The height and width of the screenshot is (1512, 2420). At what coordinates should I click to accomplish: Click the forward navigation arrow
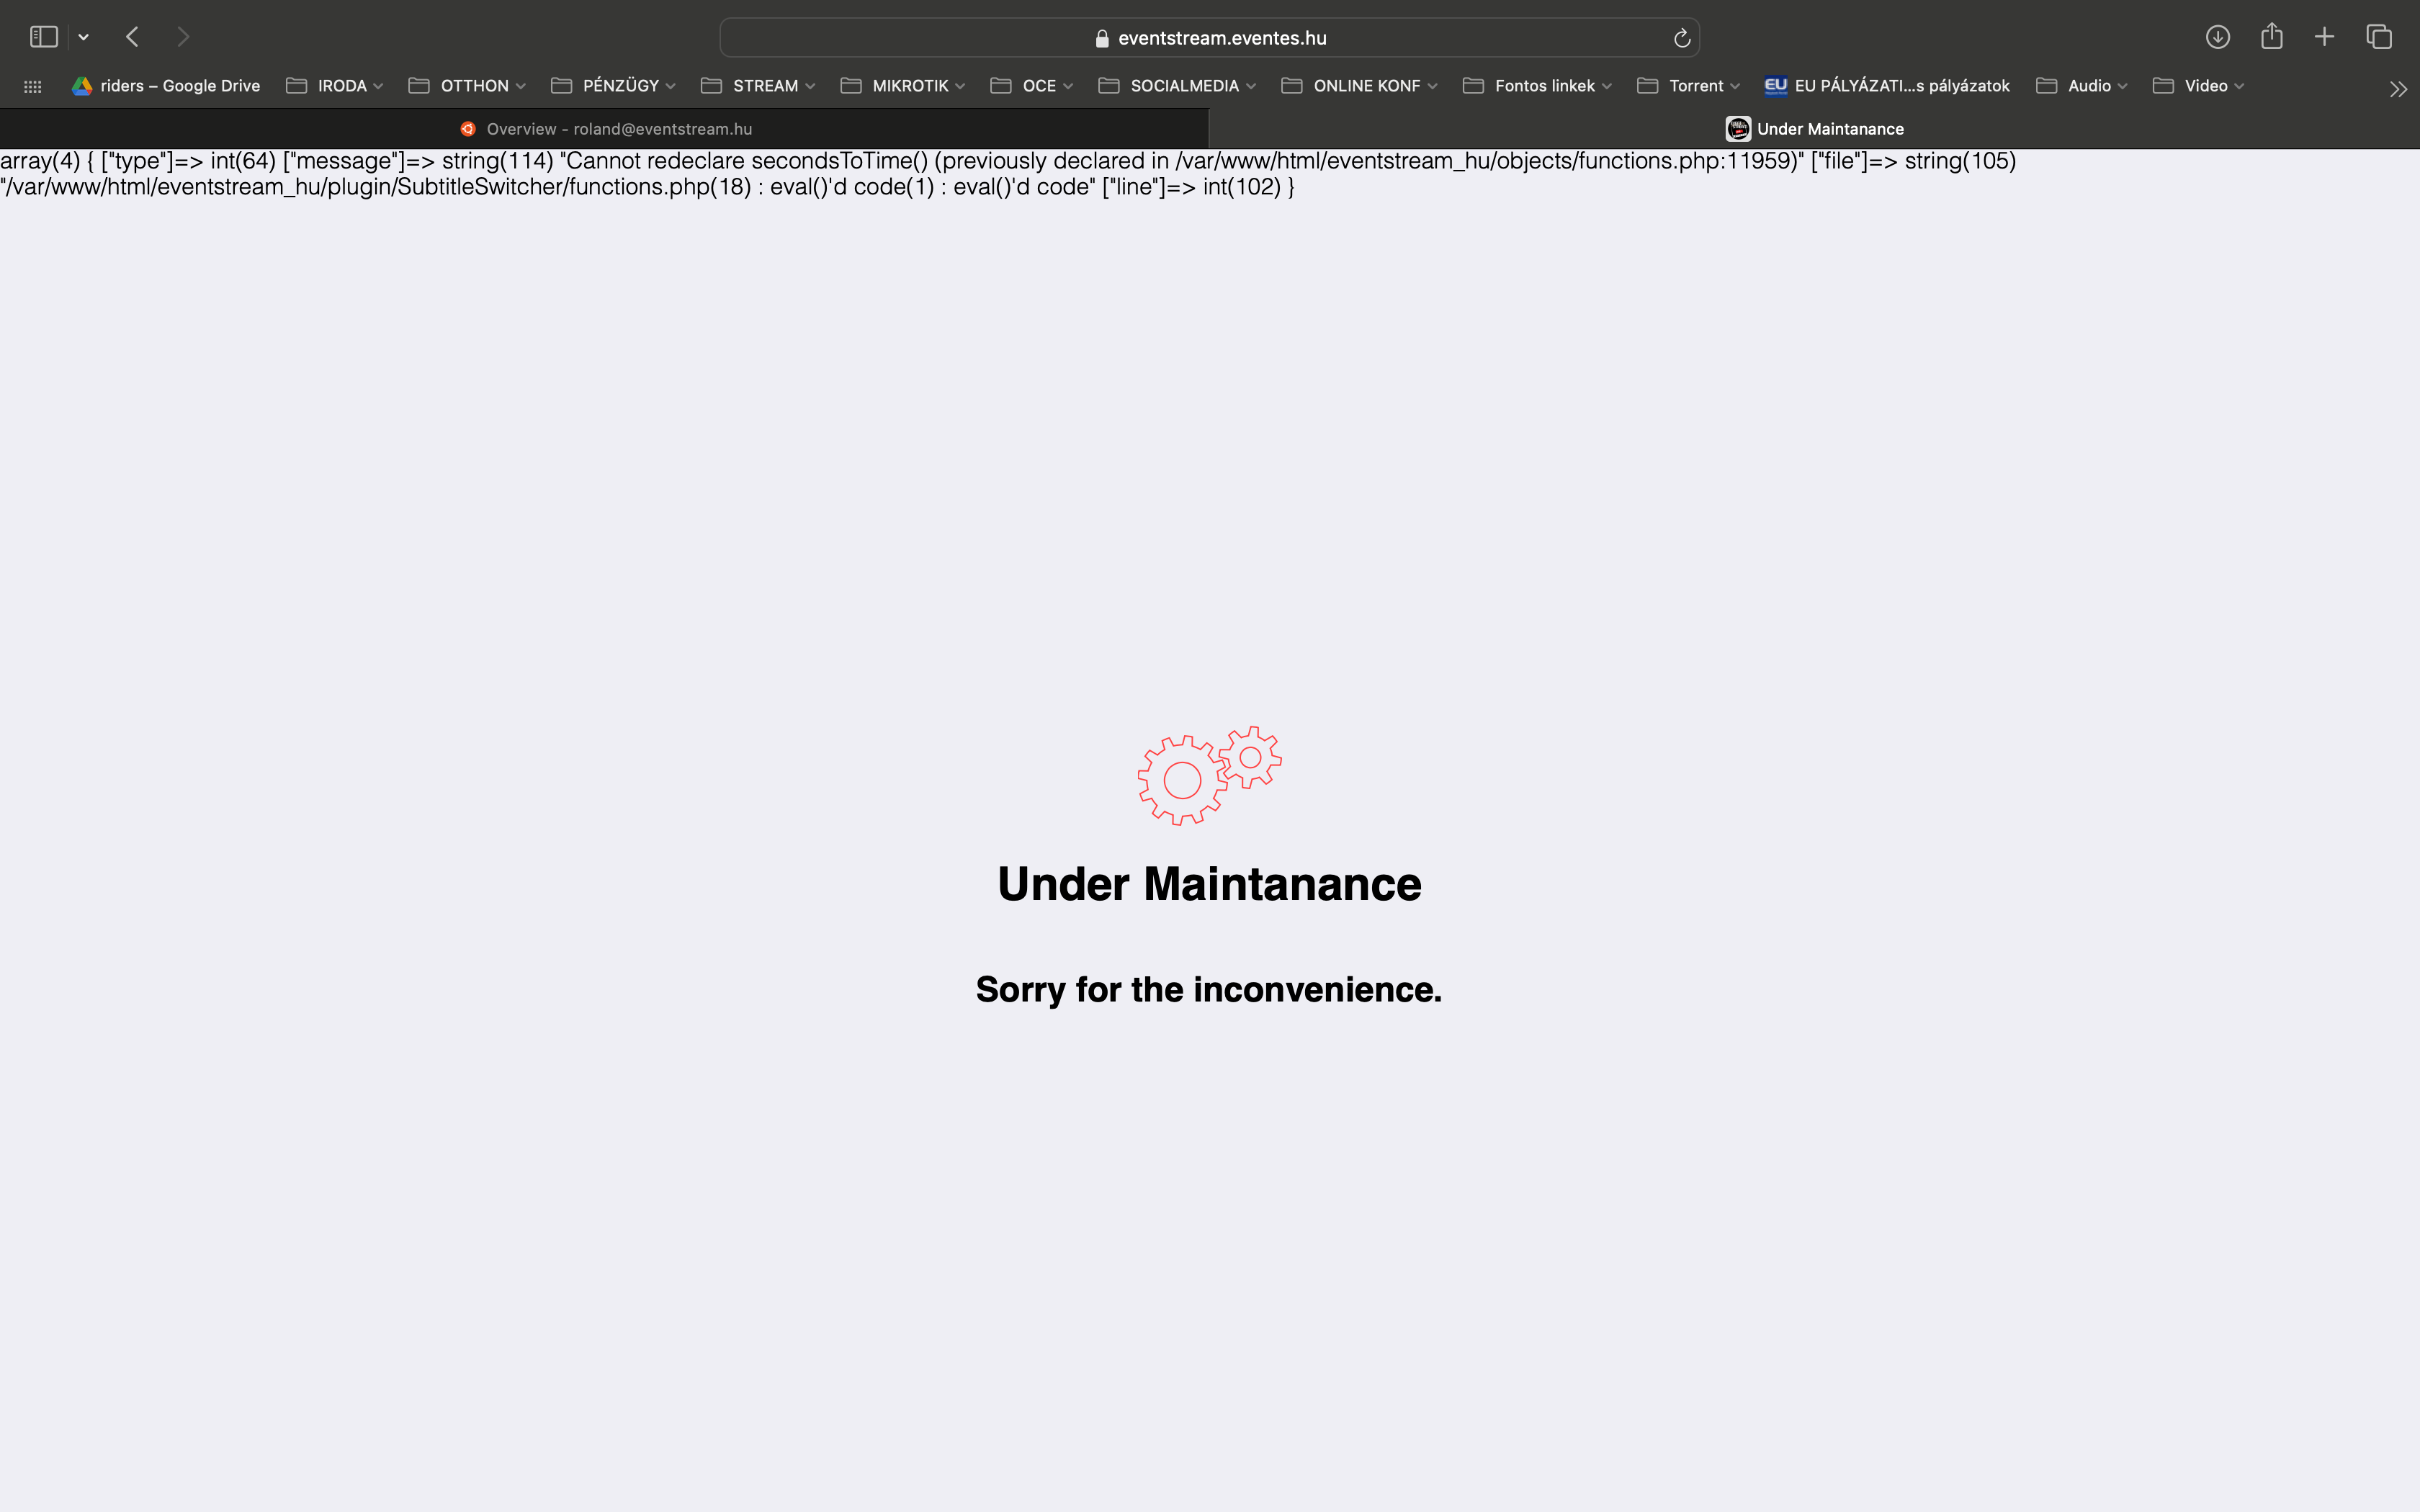pyautogui.click(x=184, y=36)
